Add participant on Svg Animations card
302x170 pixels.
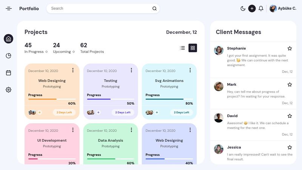coord(157,112)
